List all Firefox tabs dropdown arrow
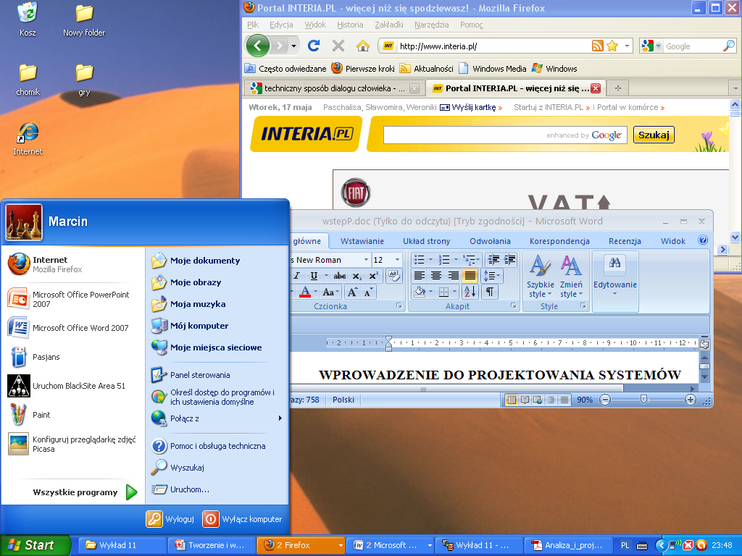The height and width of the screenshot is (556, 742). (x=735, y=88)
